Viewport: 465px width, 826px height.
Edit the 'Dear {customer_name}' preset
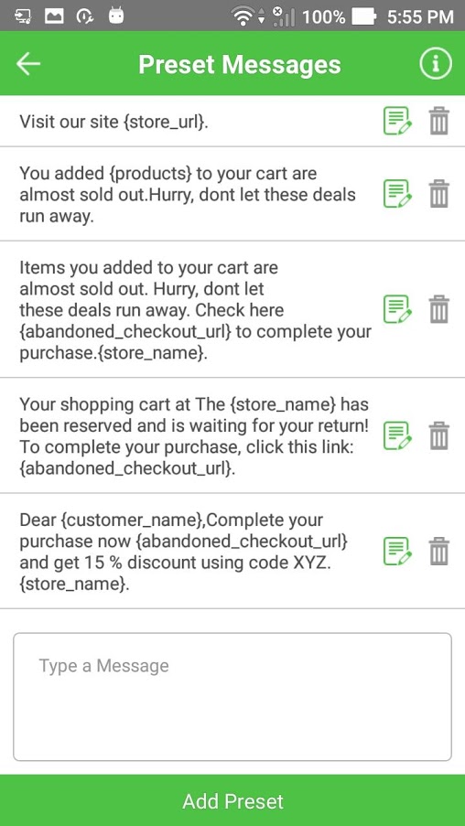[x=397, y=551]
